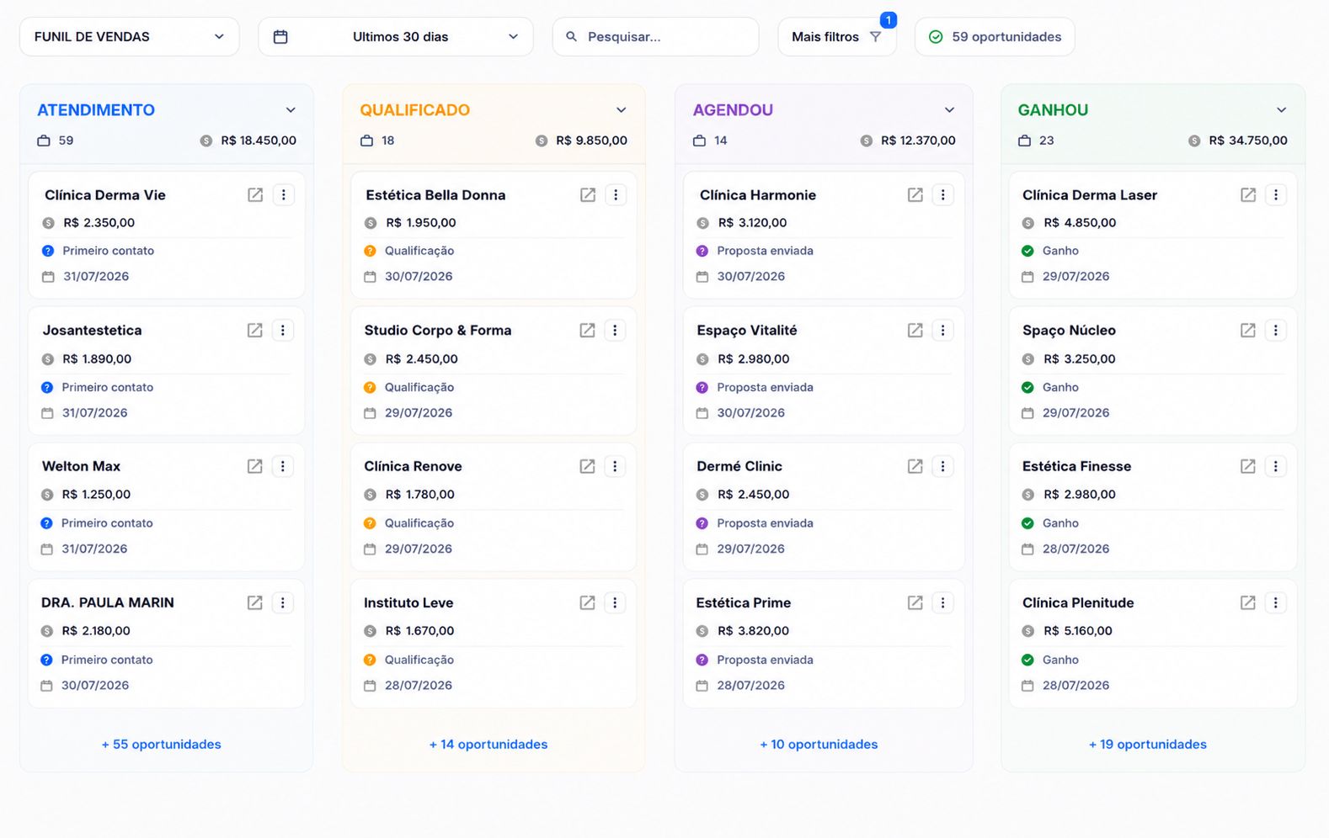Open three-dot menu for DRA. PAULA MARIN
The width and height of the screenshot is (1329, 838).
(x=283, y=602)
